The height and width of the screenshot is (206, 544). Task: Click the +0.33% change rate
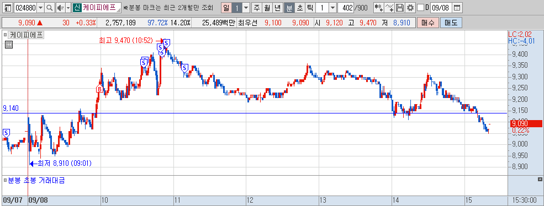pyautogui.click(x=86, y=23)
